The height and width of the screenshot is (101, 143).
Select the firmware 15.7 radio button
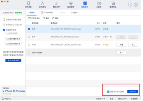[x=29, y=37]
